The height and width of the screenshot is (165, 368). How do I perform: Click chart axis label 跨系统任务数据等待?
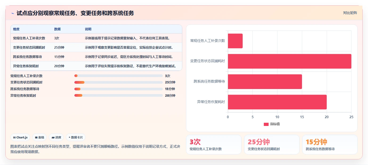pyautogui.click(x=209, y=81)
